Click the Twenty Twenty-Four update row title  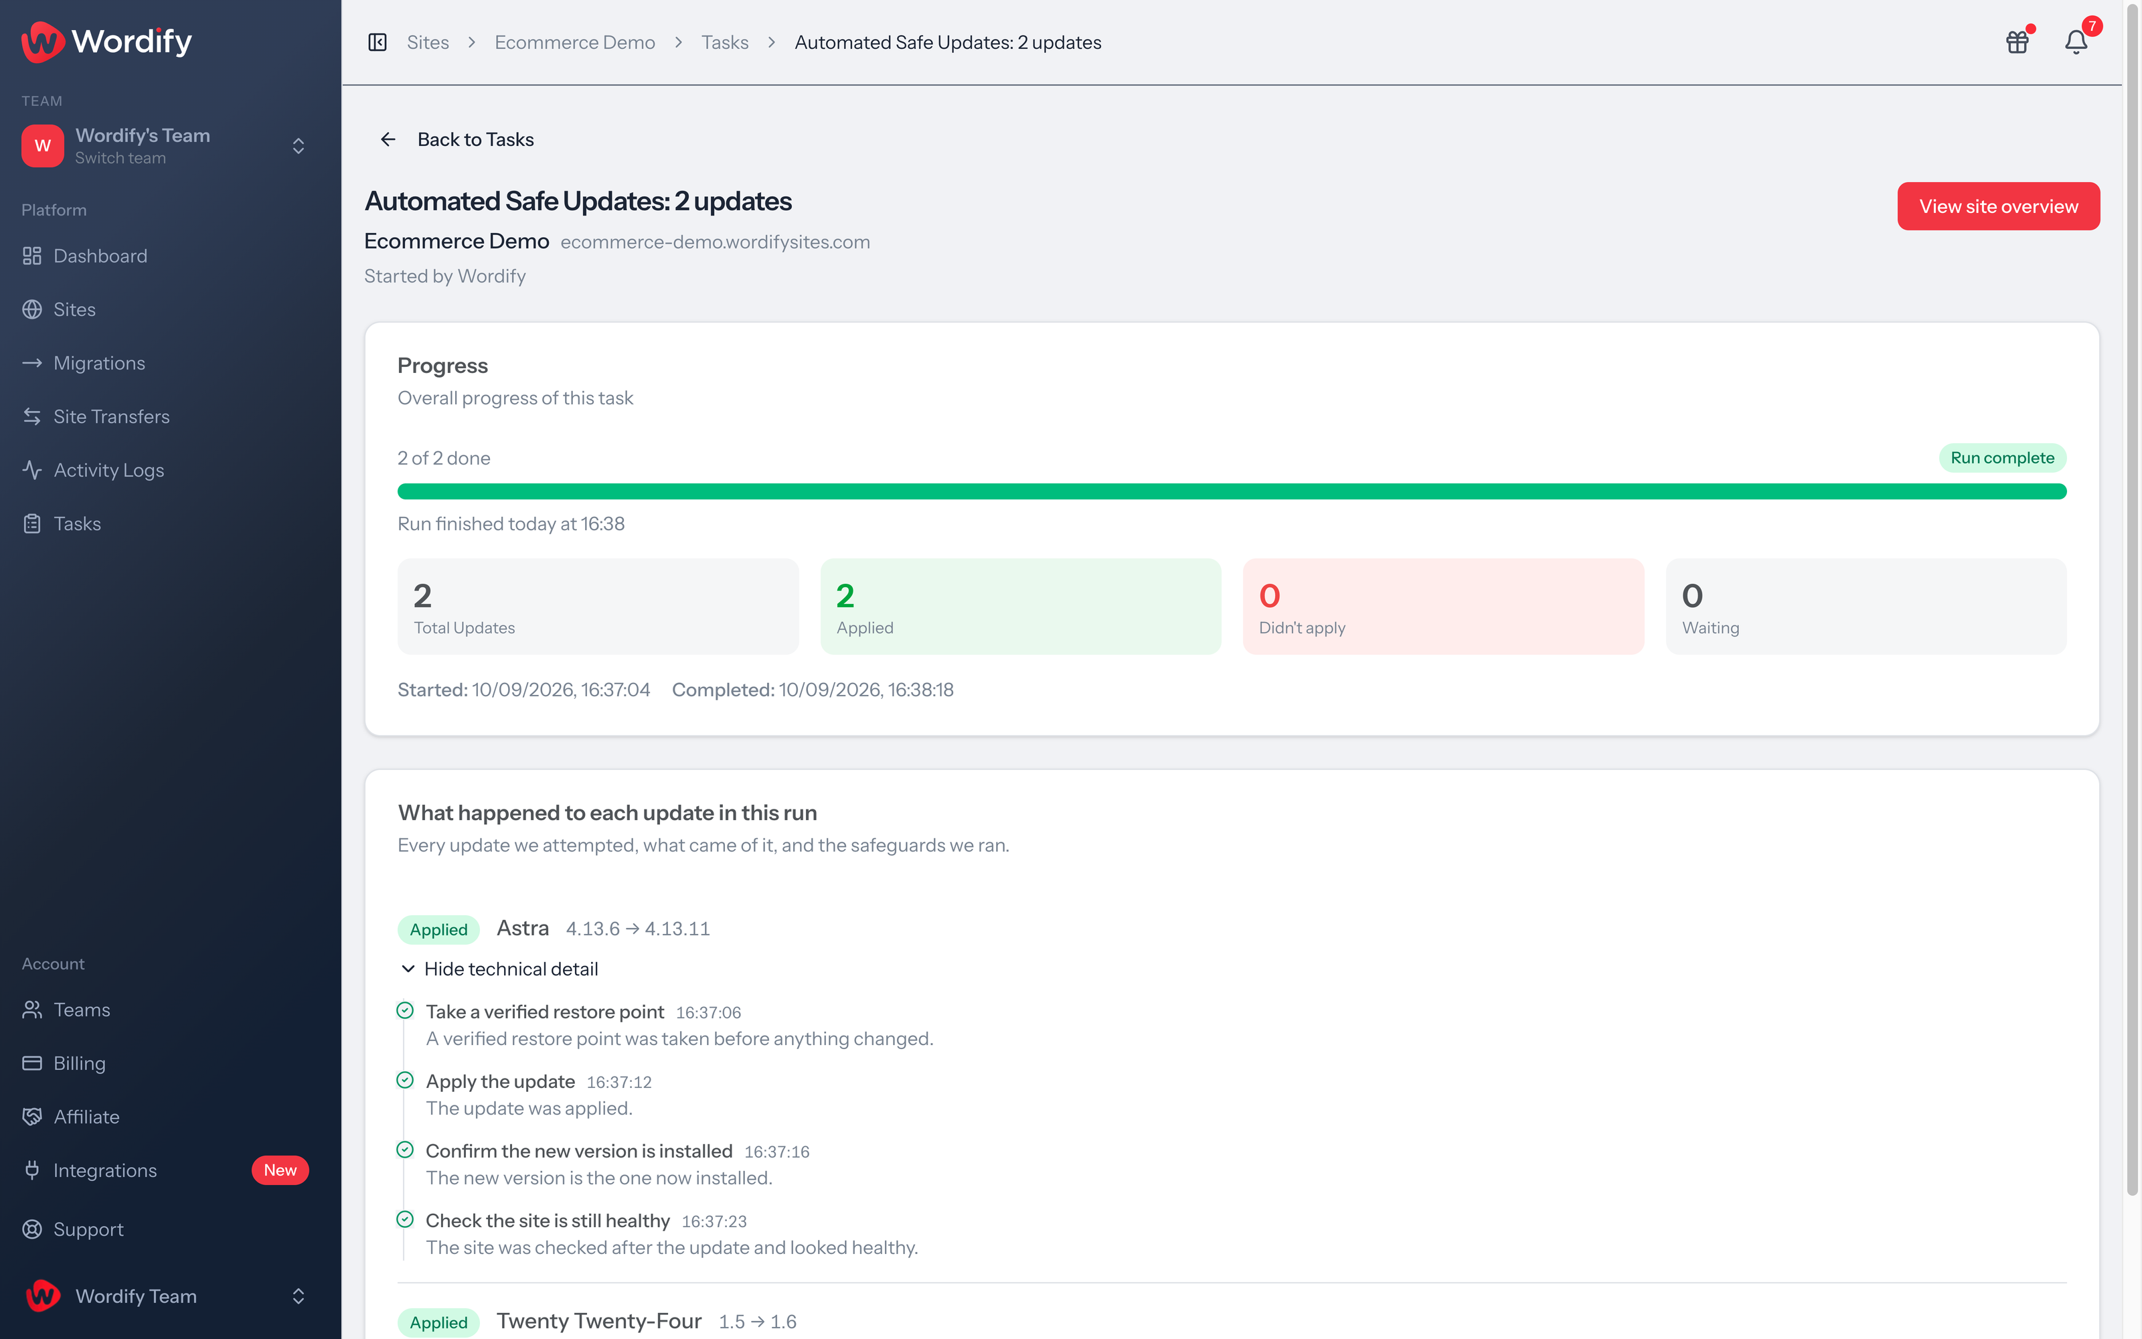[599, 1320]
